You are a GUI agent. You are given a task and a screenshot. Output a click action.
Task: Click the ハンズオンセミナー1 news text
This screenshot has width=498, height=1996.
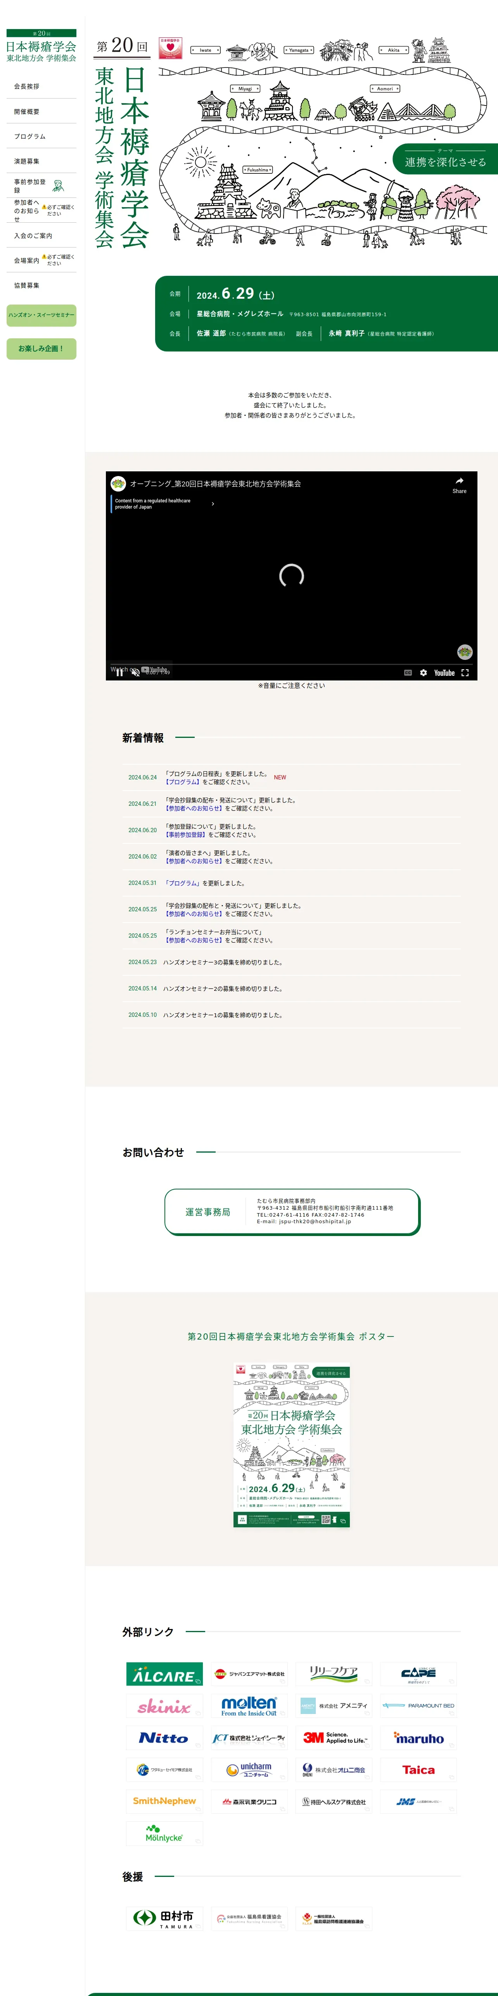223,1015
